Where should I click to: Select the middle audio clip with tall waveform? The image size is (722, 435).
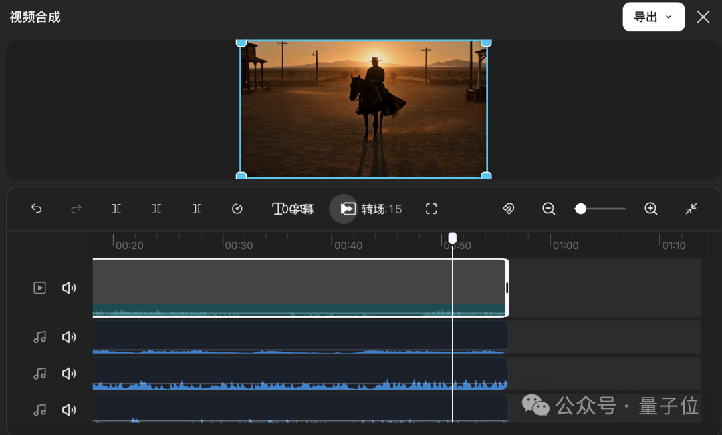300,374
